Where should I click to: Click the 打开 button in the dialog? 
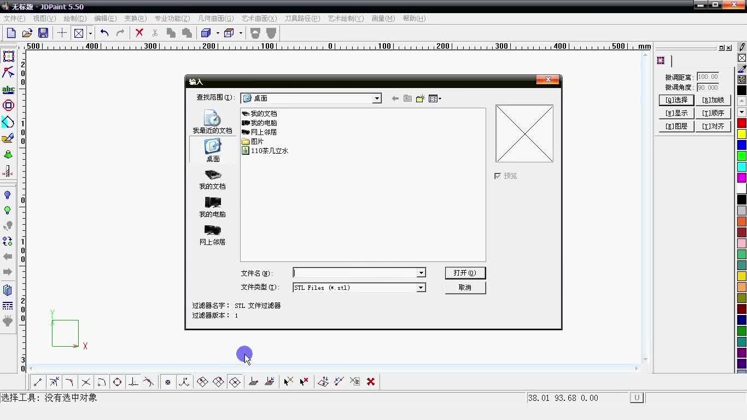(464, 272)
